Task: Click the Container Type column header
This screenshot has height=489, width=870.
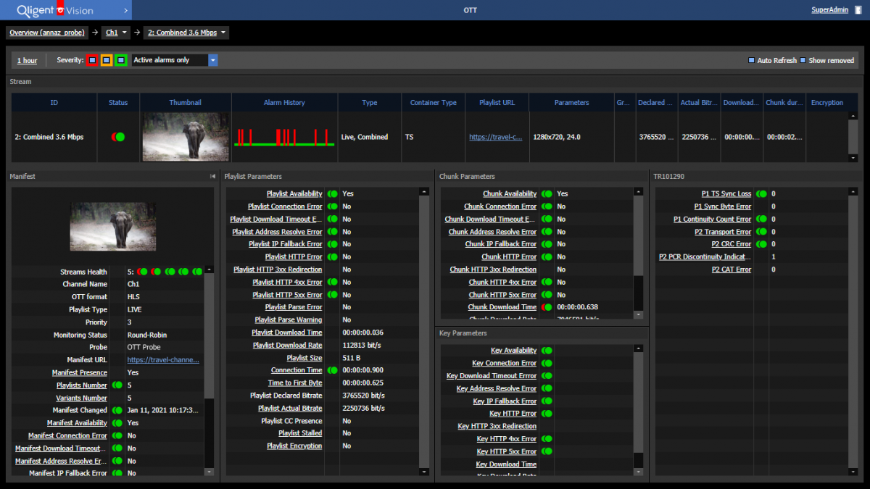Action: 433,103
